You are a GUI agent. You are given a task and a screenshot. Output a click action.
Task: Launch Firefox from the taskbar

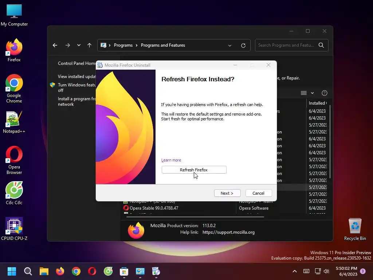pyautogui.click(x=60, y=271)
